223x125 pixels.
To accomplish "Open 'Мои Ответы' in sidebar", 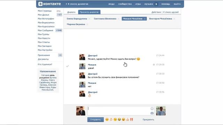I will click(x=44, y=42).
